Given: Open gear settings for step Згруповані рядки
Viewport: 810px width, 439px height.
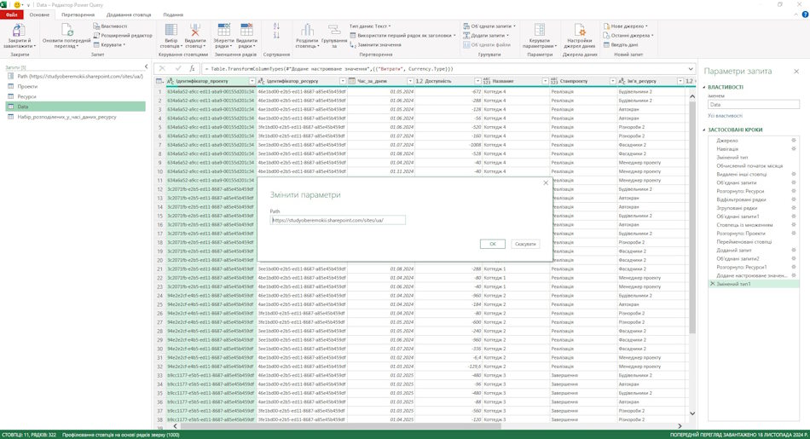Looking at the screenshot, I should point(794,208).
